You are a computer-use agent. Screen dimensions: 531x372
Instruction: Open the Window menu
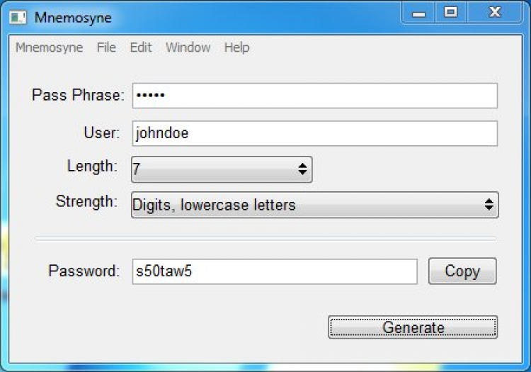point(188,47)
